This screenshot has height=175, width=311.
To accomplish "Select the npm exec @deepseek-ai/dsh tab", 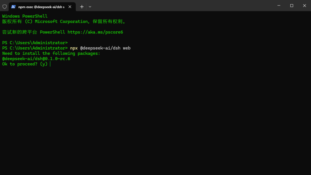I will coord(42,7).
